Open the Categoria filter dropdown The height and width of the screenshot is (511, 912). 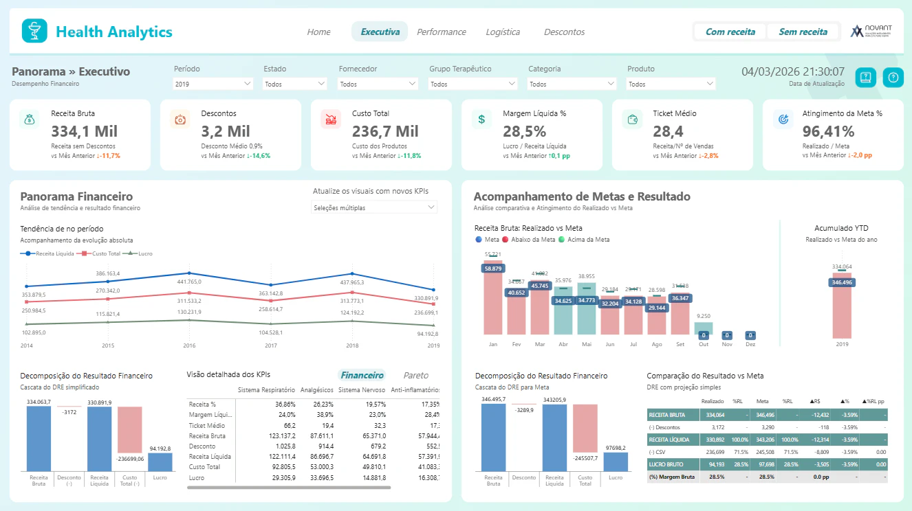pos(572,84)
